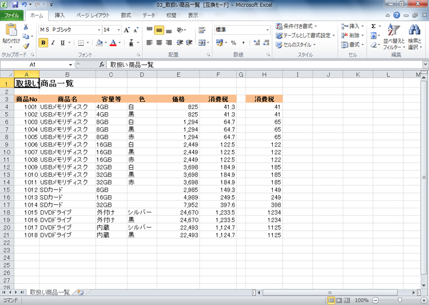
Task: Open Conditional Formatting (条件付き書式) menu
Action: [296, 26]
